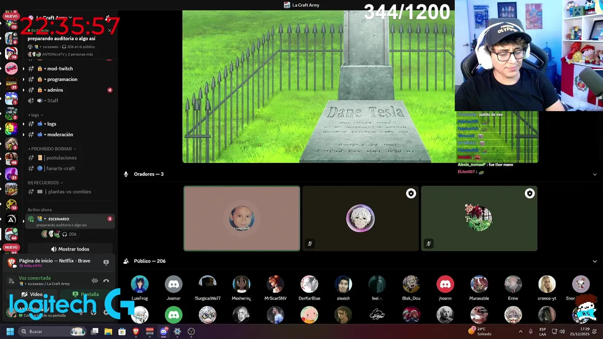The image size is (603, 339).
Task: Join the Staff voice channel
Action: pyautogui.click(x=71, y=100)
